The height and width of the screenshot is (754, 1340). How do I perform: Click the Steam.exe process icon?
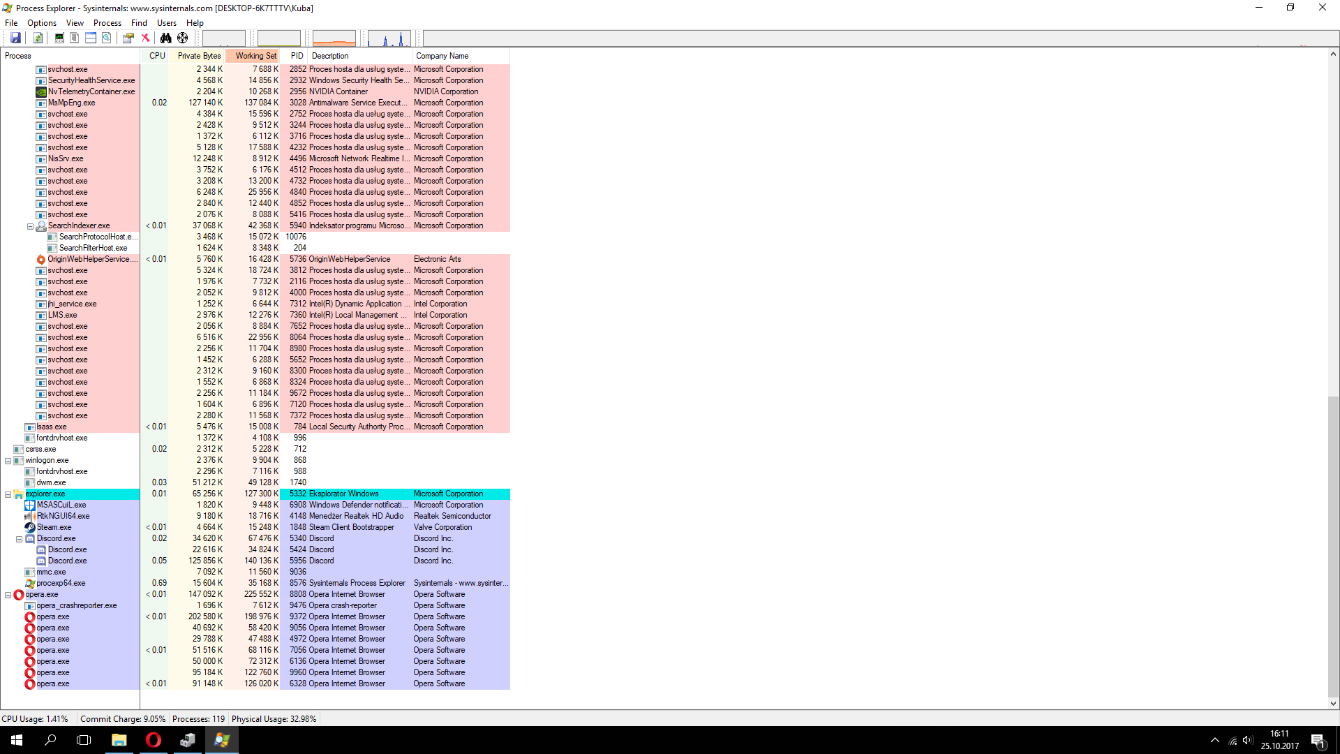point(30,528)
